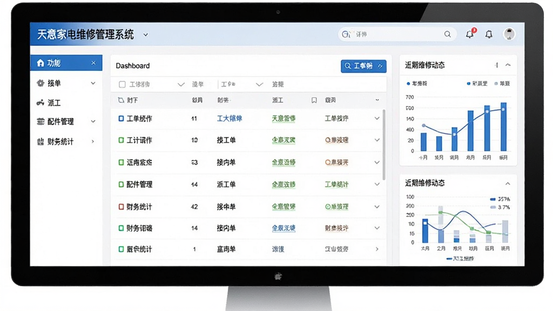Click the tallest bar in the upper chart
The image size is (553, 311).
point(504,127)
